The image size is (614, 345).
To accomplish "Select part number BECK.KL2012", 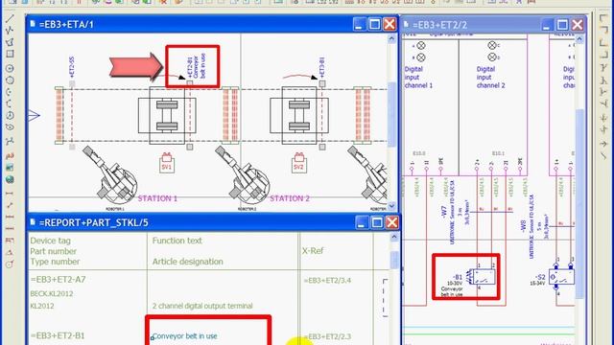I will 51,294.
